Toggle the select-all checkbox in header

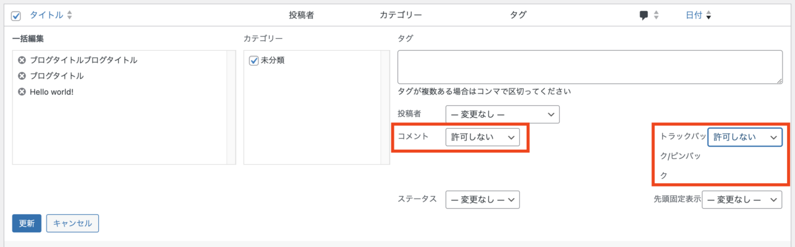(16, 15)
